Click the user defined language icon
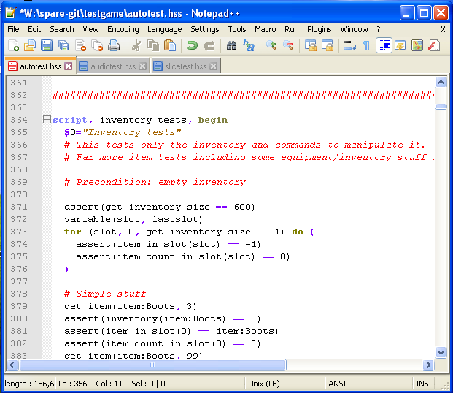 [x=400, y=46]
